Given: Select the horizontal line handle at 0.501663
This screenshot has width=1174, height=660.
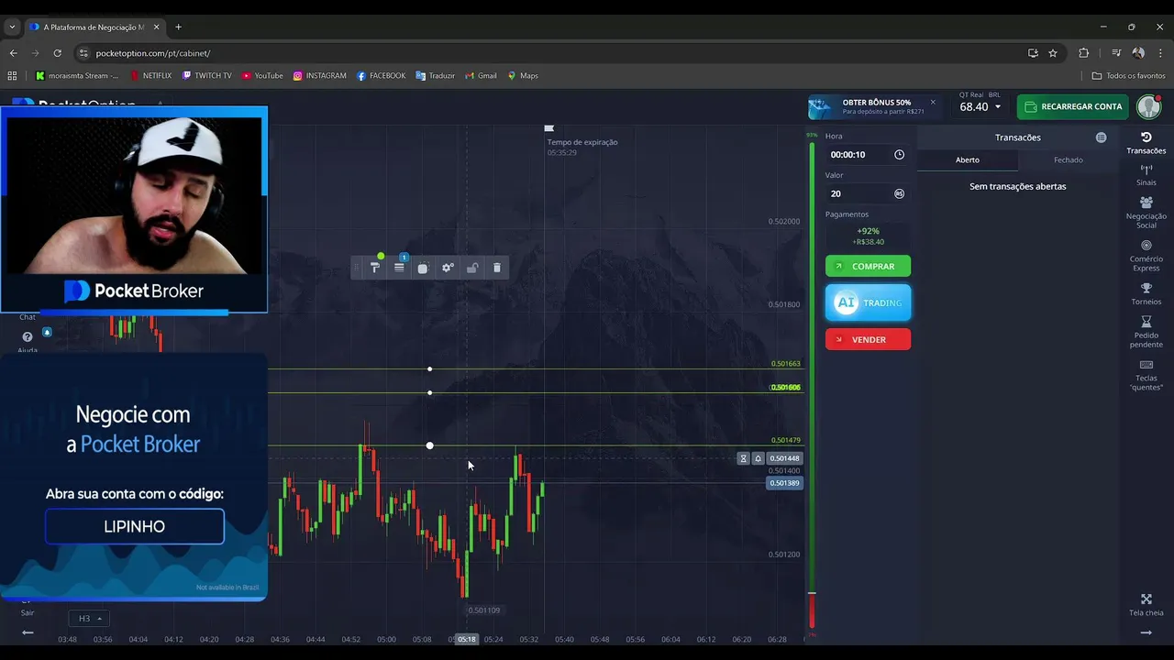Looking at the screenshot, I should (x=430, y=369).
